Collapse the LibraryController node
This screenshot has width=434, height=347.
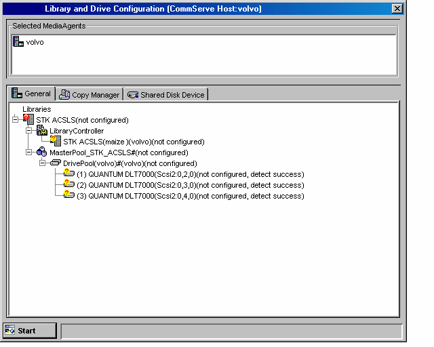28,130
